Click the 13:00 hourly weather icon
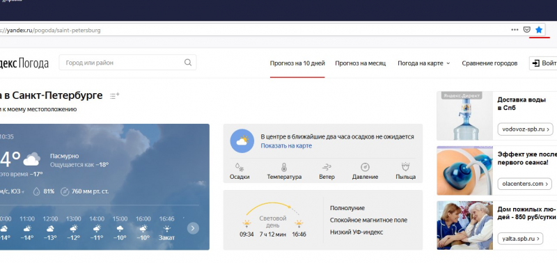 74,229
